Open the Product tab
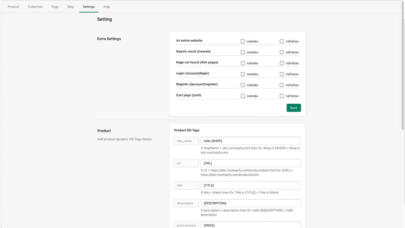The width and height of the screenshot is (405, 228). pos(13,7)
